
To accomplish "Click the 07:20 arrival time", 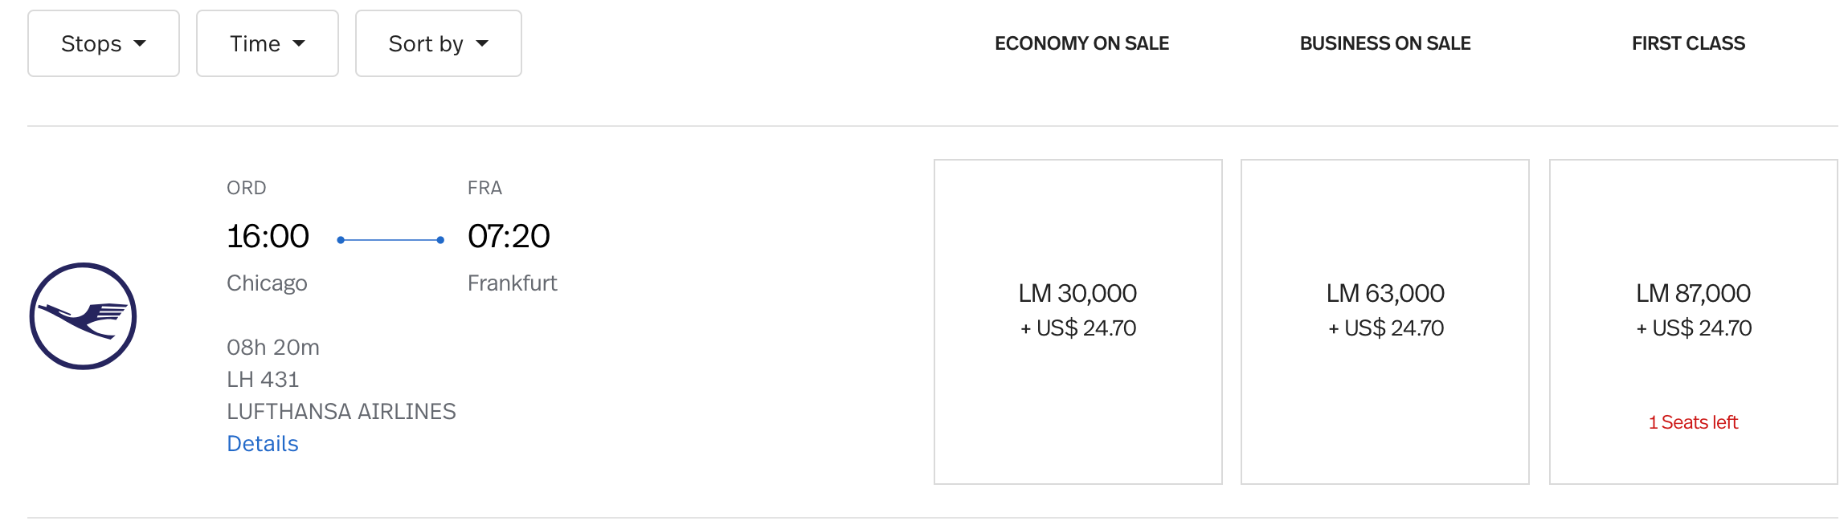I will point(509,236).
